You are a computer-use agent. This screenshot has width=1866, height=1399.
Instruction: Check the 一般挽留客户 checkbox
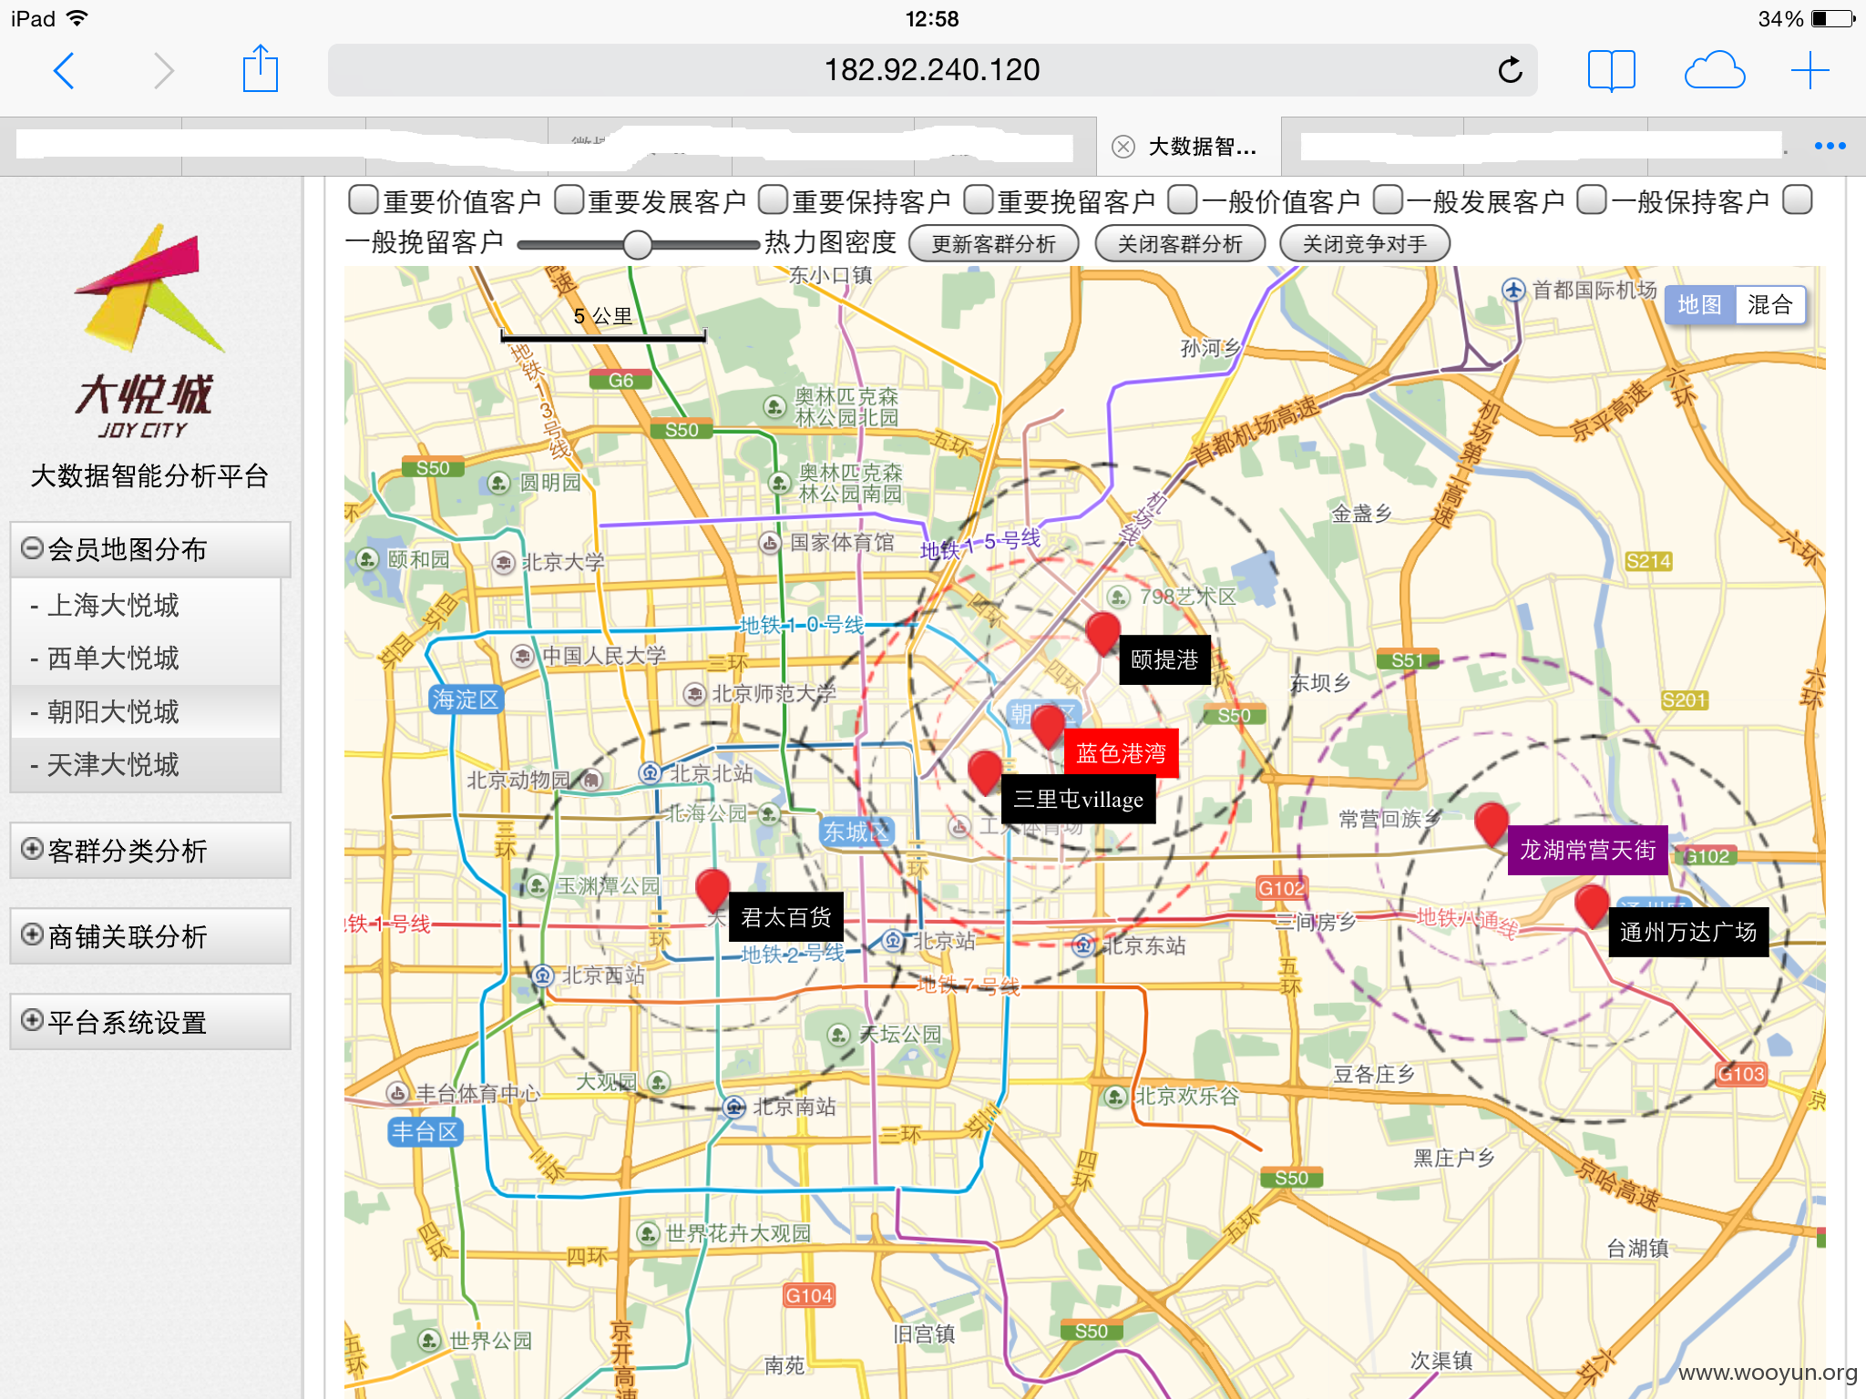coord(1798,199)
